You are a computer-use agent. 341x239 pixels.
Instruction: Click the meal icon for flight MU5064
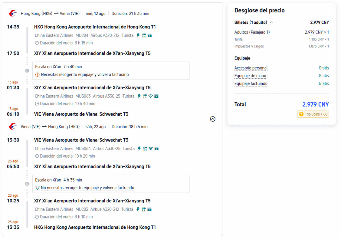click(145, 148)
